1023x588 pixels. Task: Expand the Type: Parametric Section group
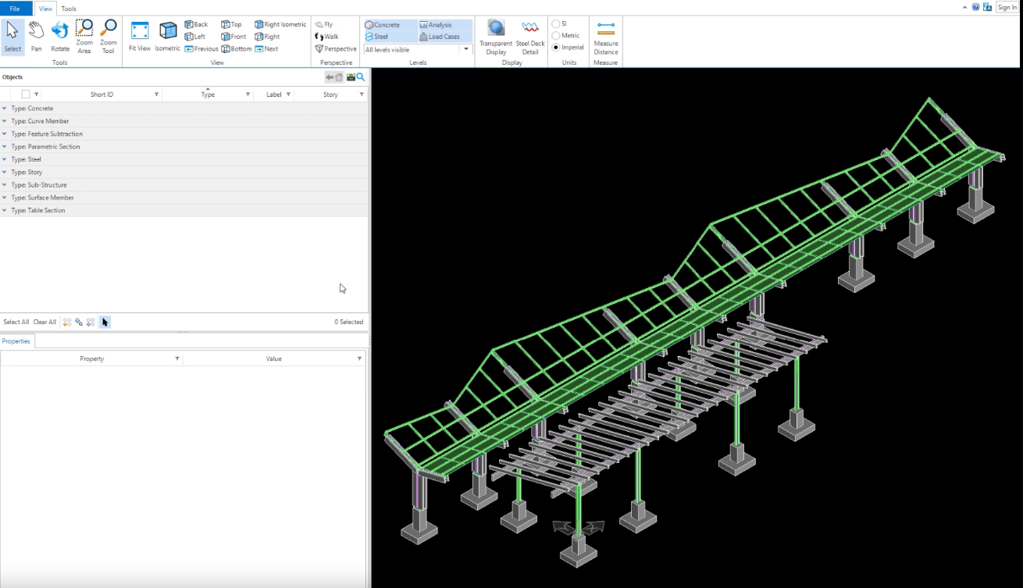[x=4, y=147]
